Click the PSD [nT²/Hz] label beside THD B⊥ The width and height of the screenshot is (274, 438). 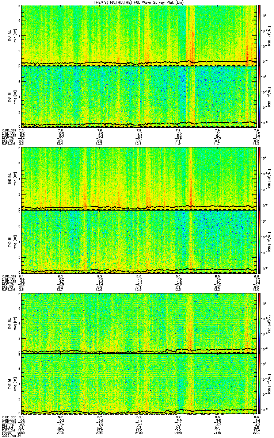tap(270, 179)
